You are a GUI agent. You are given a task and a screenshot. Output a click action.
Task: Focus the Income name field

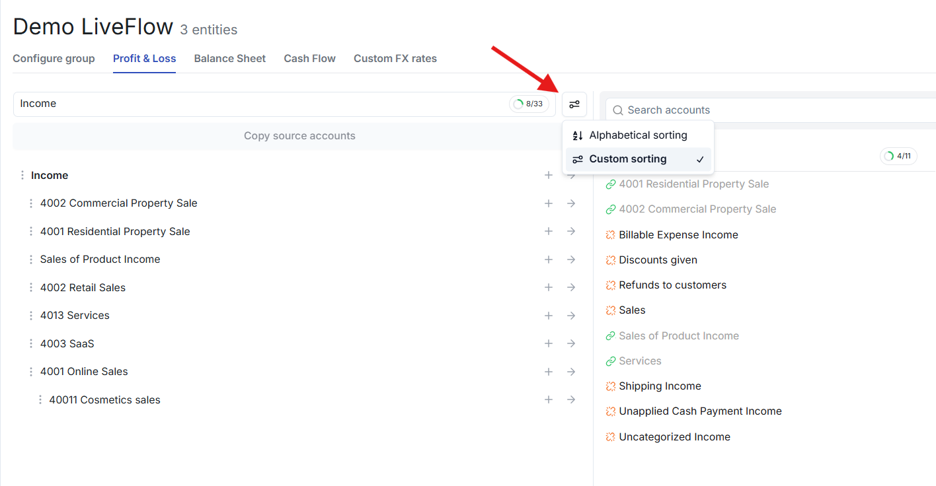284,104
